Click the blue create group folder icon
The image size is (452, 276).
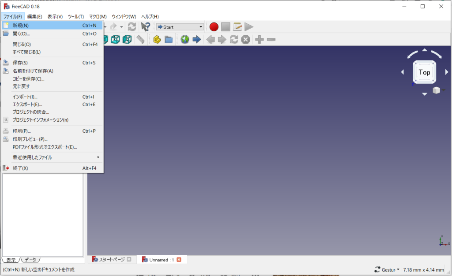click(x=169, y=40)
